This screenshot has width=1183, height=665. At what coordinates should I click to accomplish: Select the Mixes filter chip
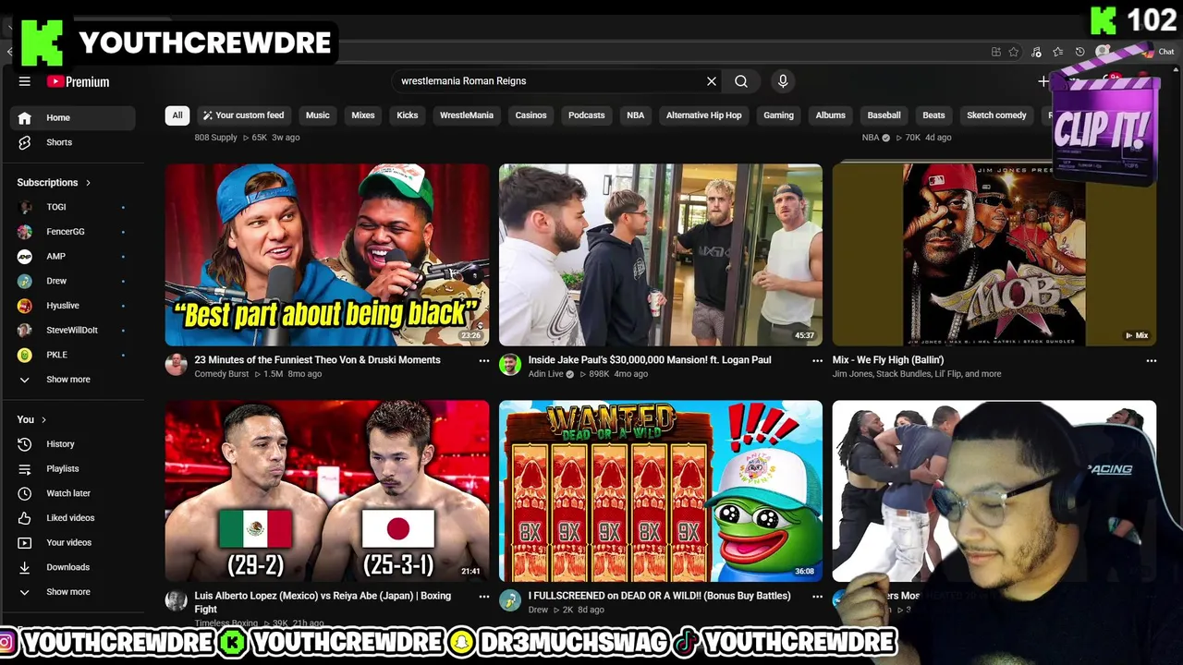click(363, 115)
